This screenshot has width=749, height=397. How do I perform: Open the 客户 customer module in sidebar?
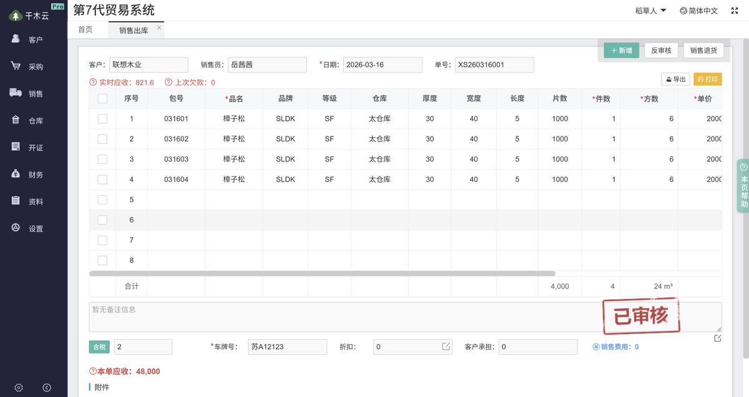pyautogui.click(x=27, y=39)
